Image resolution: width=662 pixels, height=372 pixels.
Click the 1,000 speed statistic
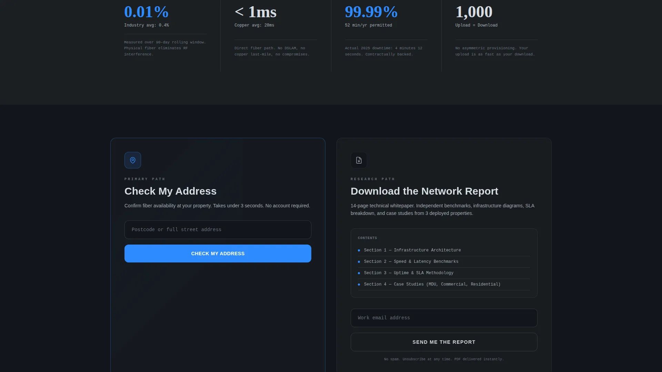[x=474, y=12]
